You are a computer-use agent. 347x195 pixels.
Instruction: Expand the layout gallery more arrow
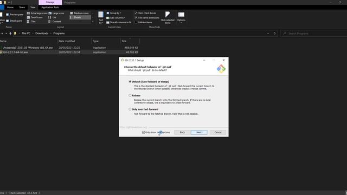[93, 22]
